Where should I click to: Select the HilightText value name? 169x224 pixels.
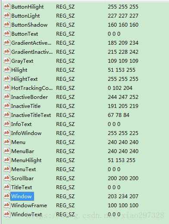[x=25, y=79]
